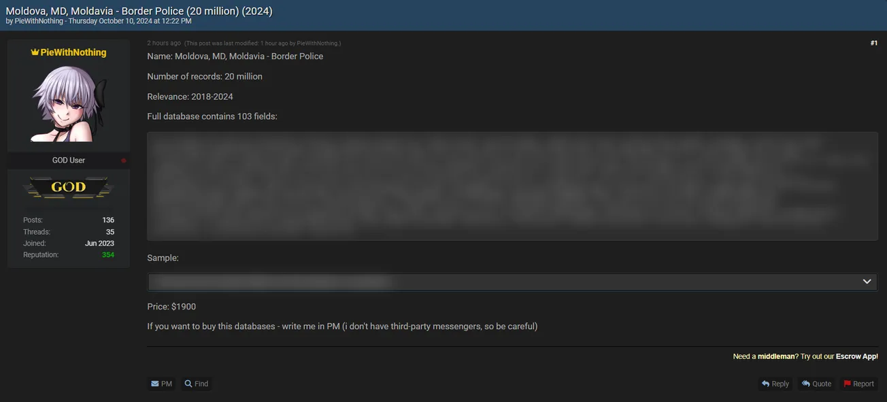Click the GOD rank badge image
Screen dimensions: 887x402
[x=68, y=187]
